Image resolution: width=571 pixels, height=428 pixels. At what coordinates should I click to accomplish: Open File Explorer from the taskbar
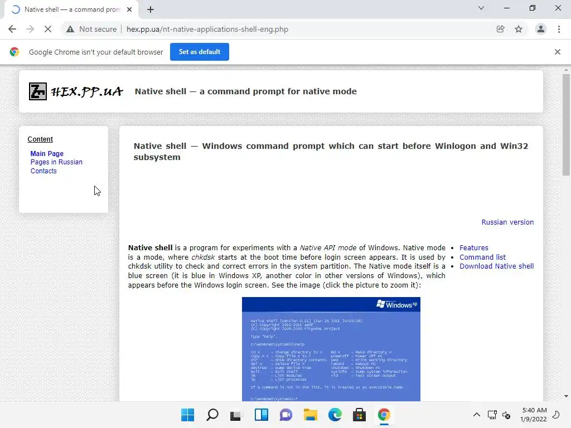tap(311, 415)
